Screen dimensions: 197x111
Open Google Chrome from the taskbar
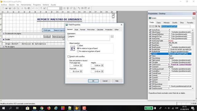[x=42, y=108]
